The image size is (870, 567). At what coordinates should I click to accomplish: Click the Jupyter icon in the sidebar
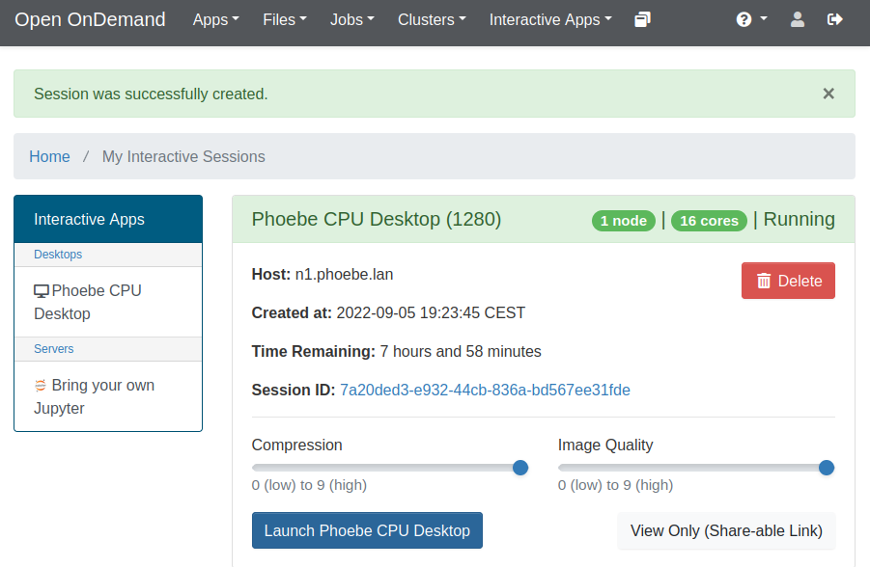[x=41, y=385]
